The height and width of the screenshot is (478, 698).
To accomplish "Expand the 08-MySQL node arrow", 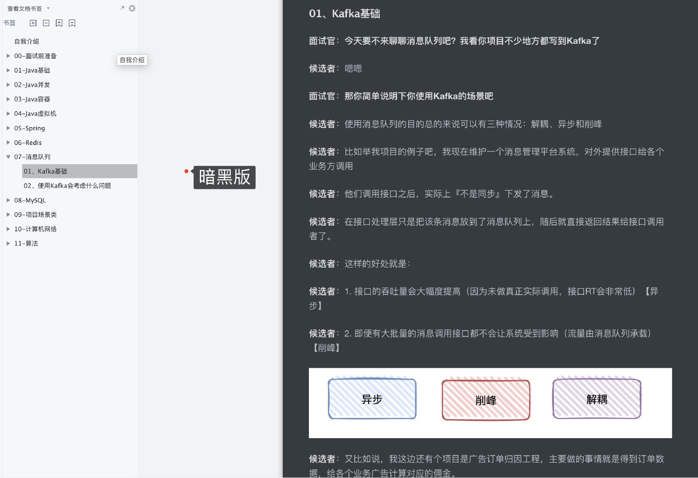I will pyautogui.click(x=8, y=200).
